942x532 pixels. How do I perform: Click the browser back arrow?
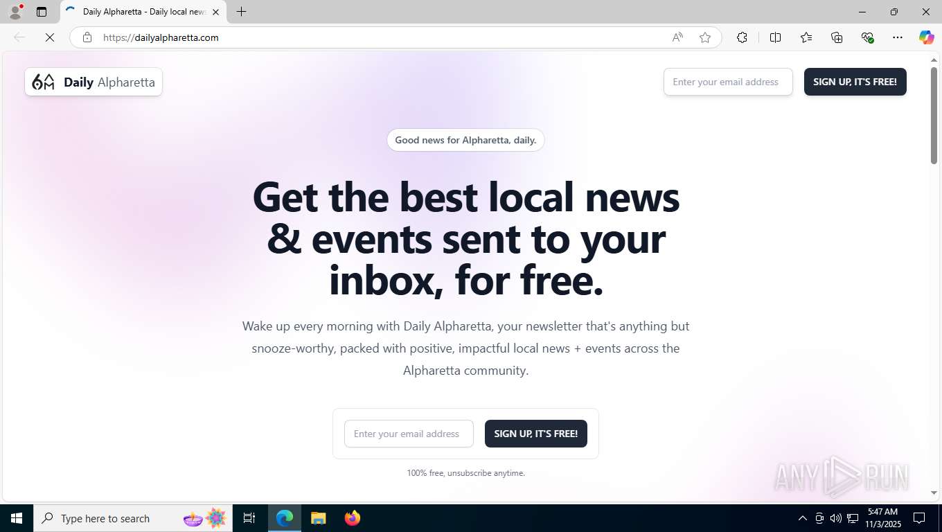[19, 37]
